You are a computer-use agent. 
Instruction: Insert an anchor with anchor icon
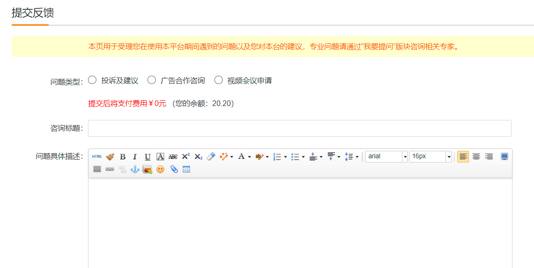[135, 169]
